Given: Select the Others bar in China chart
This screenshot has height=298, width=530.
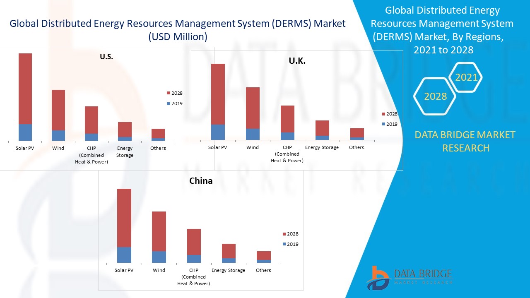Looking at the screenshot, I should click(263, 257).
